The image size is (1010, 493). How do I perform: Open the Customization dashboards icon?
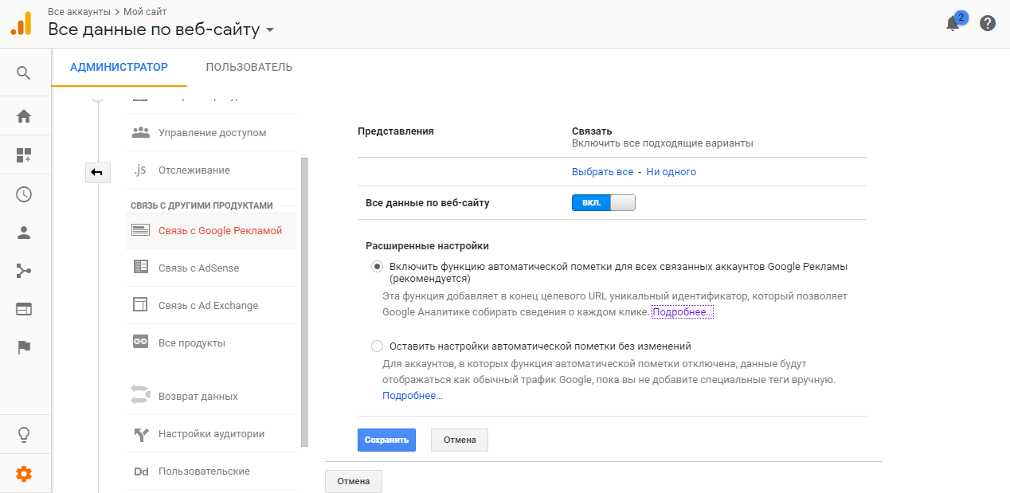pyautogui.click(x=24, y=155)
